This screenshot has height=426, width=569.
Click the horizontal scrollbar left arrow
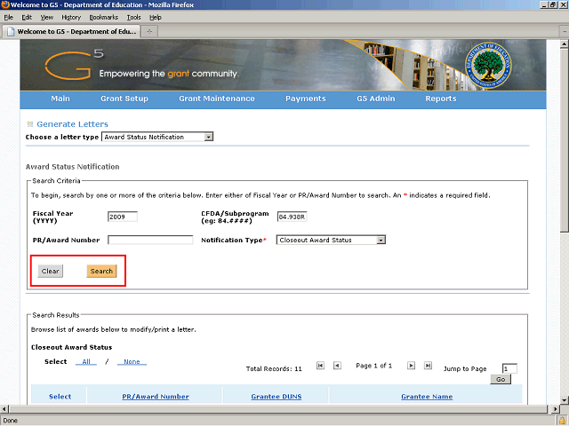pos(4,409)
